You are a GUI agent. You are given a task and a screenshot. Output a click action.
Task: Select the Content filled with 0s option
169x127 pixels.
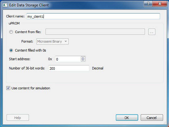point(11,50)
